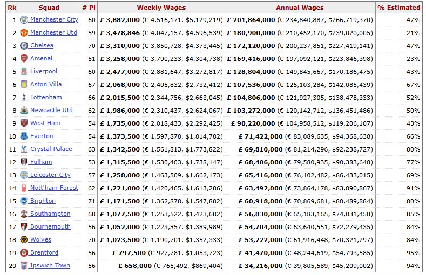Open the Fulham squad link
Image resolution: width=426 pixels, height=275 pixels.
40,162
